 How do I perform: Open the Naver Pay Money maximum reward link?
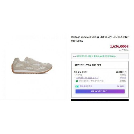[91, 81]
